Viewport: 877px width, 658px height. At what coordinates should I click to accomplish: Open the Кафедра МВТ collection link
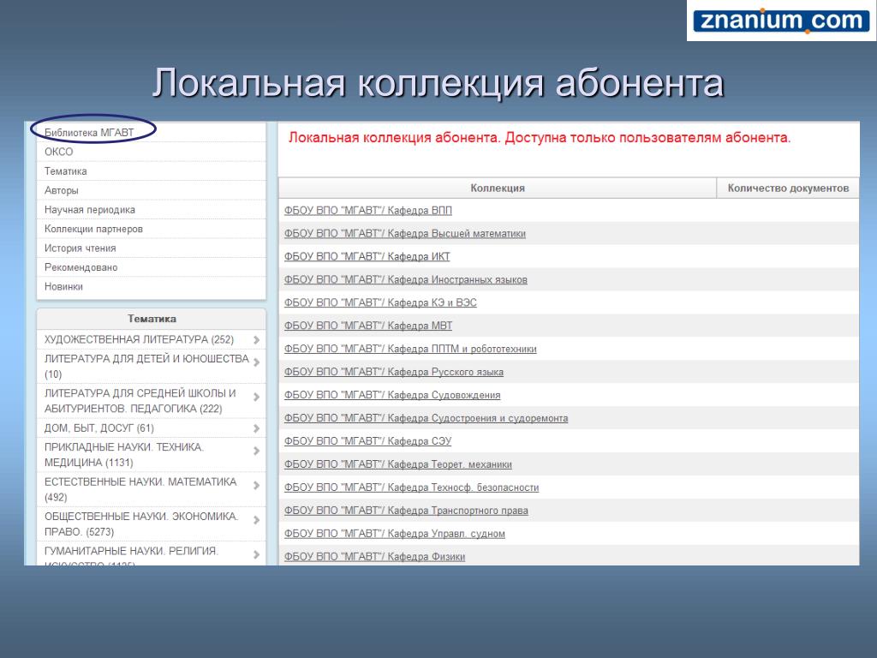[x=368, y=326]
